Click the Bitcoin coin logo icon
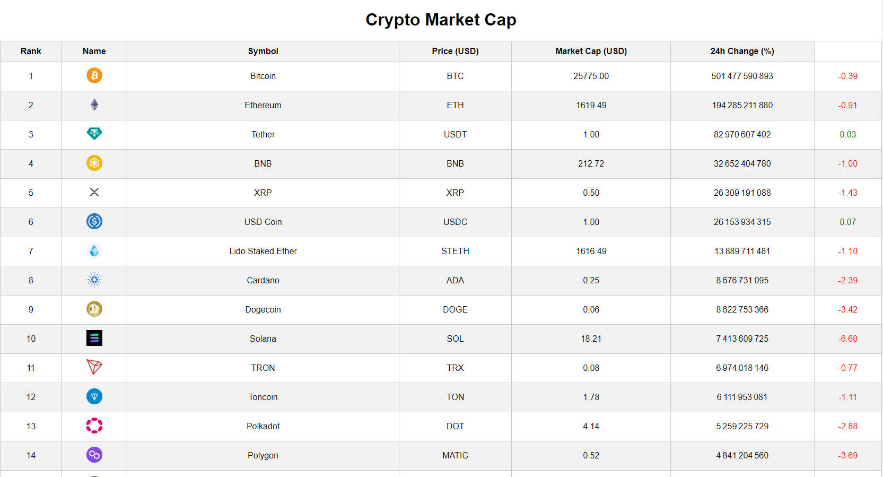 point(94,75)
